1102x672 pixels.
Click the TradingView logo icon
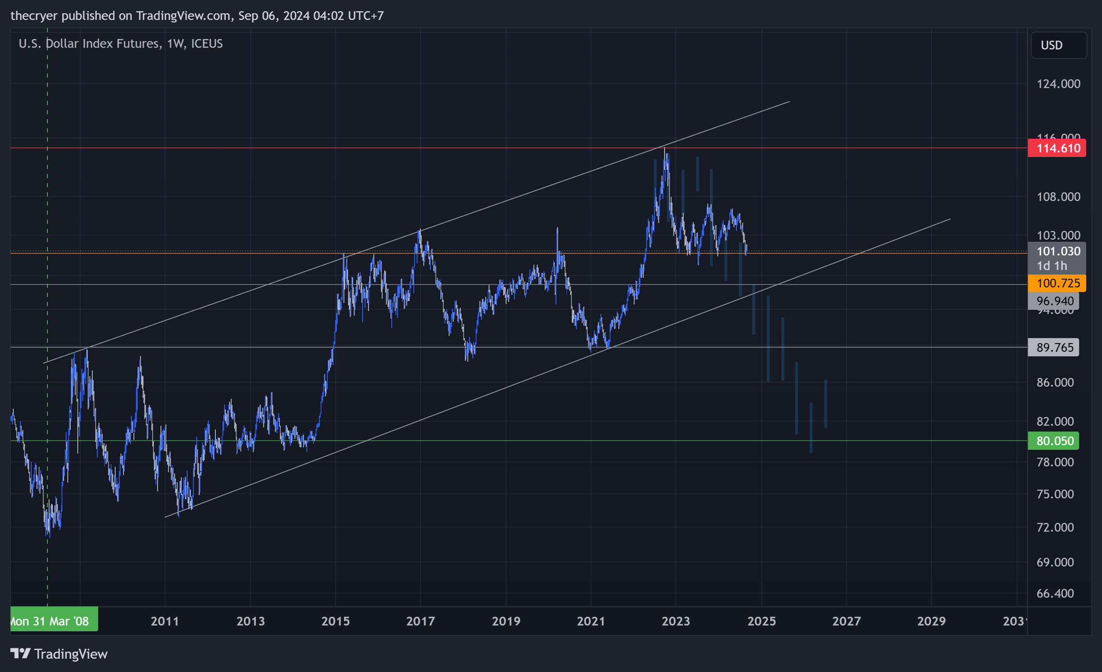20,654
